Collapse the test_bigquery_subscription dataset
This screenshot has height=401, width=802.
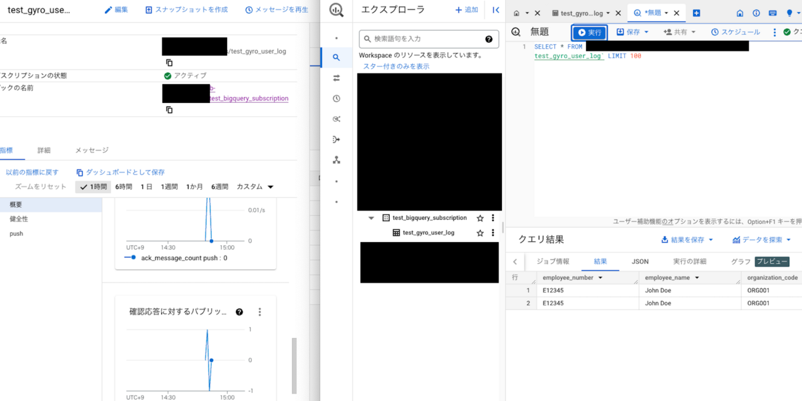[x=371, y=218]
